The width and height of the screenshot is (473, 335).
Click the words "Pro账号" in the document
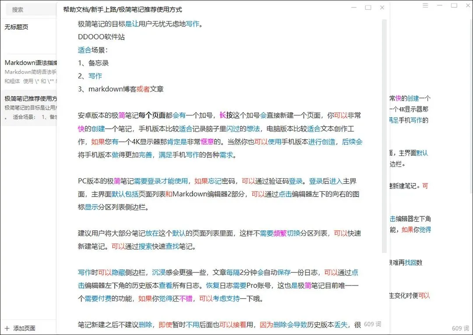pos(258,285)
